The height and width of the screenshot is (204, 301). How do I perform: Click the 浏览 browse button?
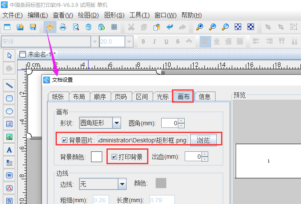(204, 140)
